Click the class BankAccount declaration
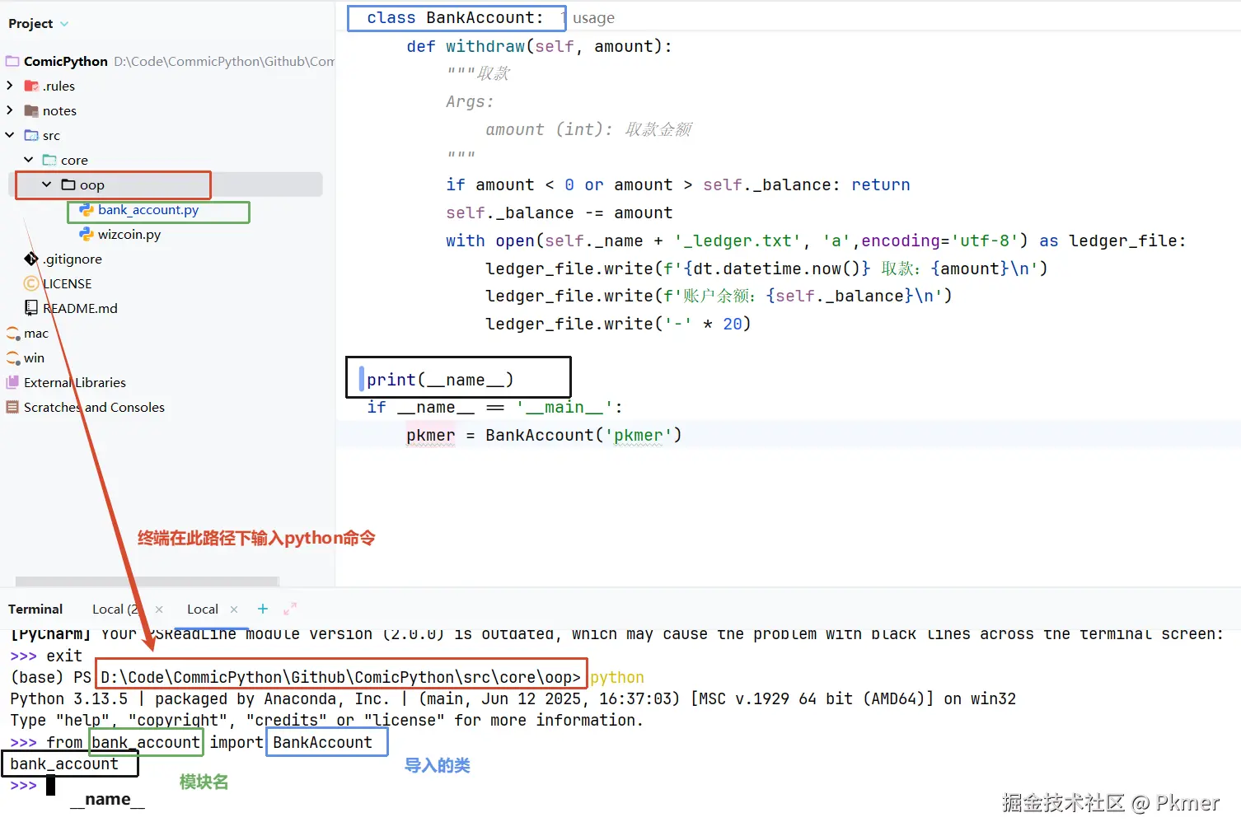Screen dimensions: 1241x836 [455, 18]
